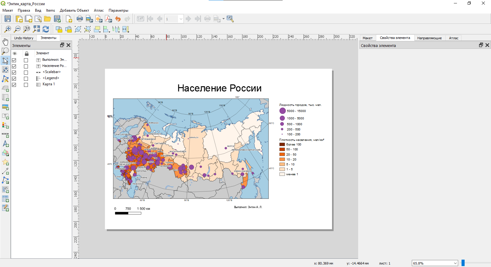
Task: Hide the 'Население Ро...' label item
Action: click(14, 66)
